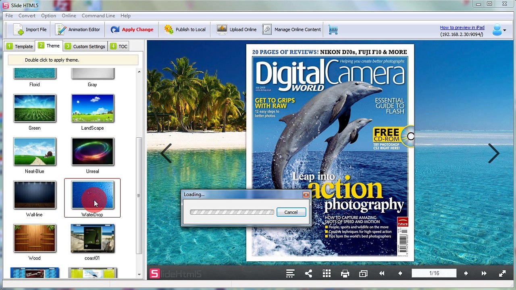Screen dimensions: 516x290
Task: Toggle fullscreen icon in viewer bar
Action: pyautogui.click(x=502, y=273)
